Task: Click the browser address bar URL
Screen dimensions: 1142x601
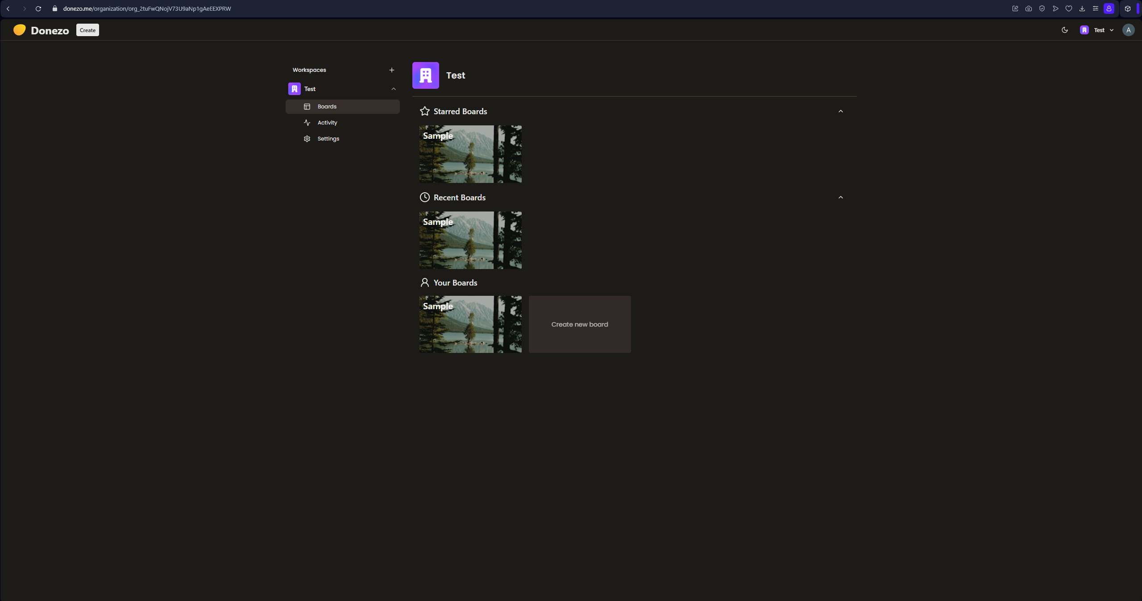Action: (x=147, y=8)
